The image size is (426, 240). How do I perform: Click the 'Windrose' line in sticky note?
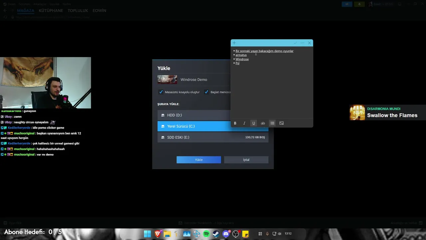tap(242, 59)
